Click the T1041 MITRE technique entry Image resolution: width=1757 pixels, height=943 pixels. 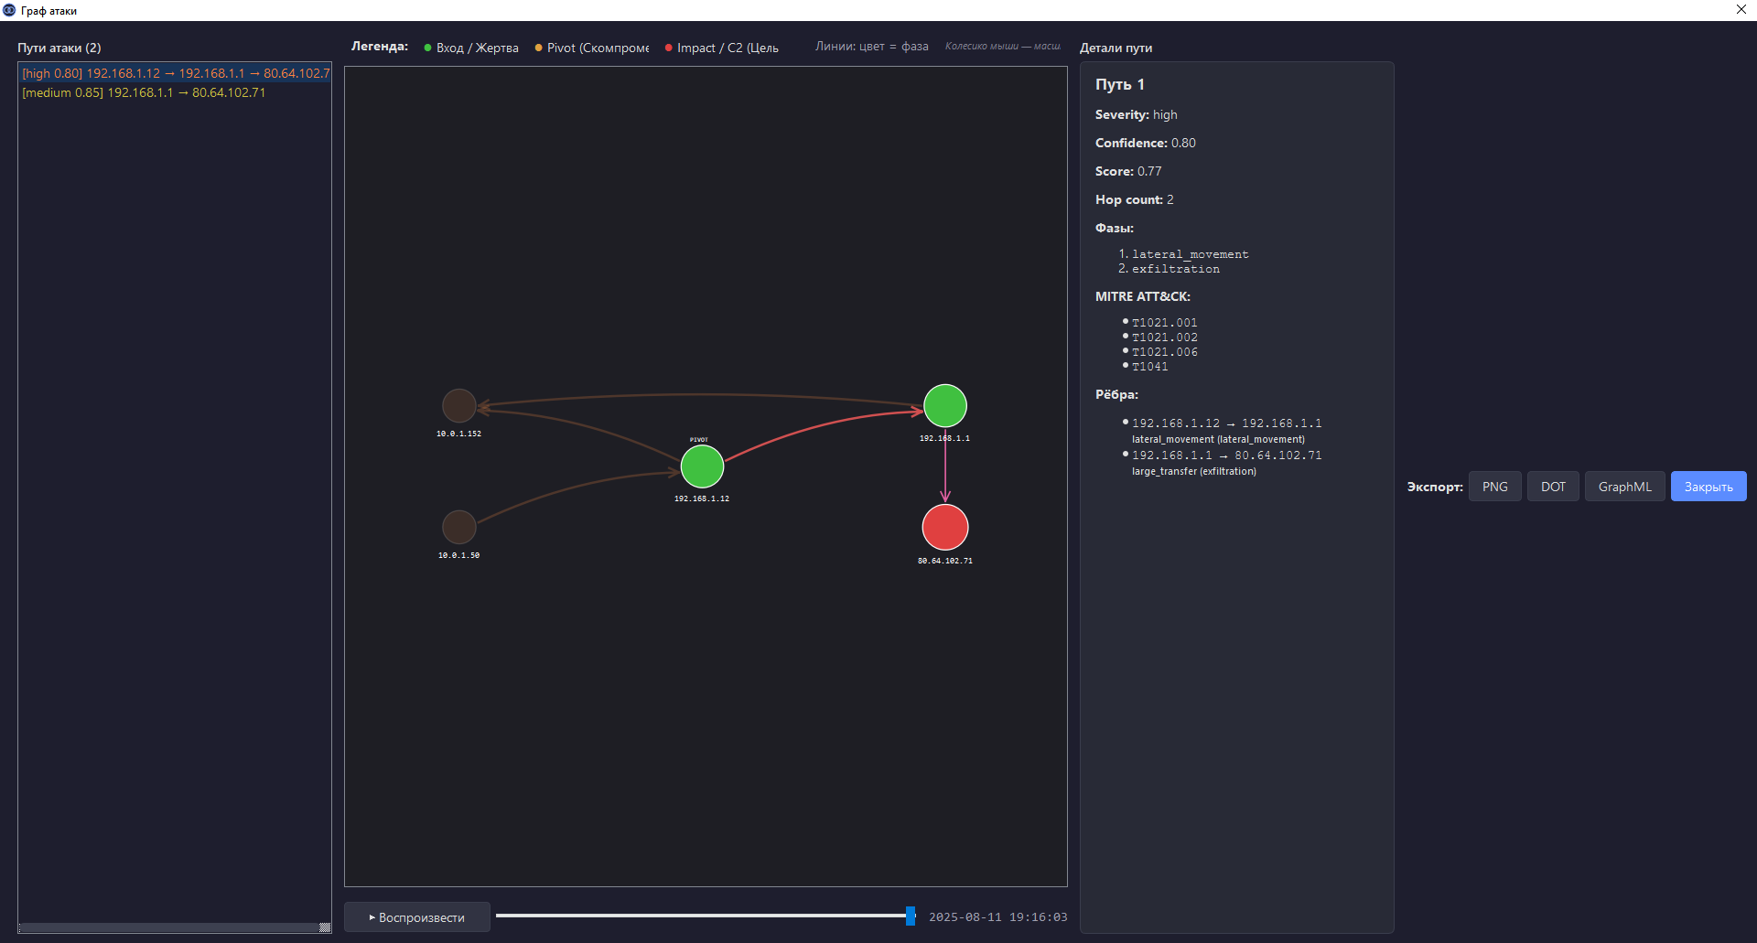[x=1149, y=367]
